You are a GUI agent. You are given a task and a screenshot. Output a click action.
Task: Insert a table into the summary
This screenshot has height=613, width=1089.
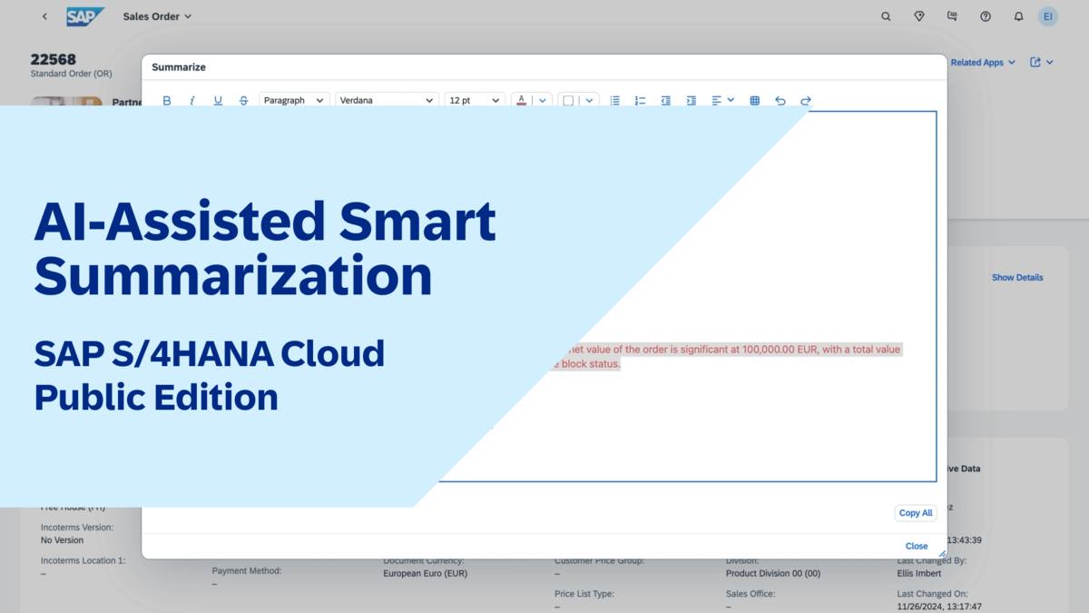754,100
